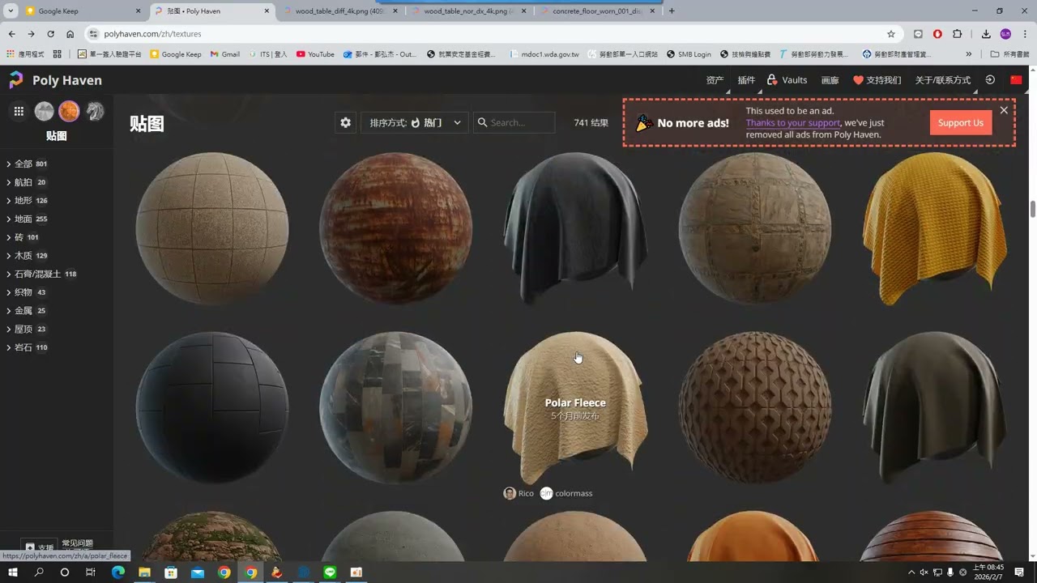Screen dimensions: 1037x583
Task: Reload the page
Action: click(50, 34)
